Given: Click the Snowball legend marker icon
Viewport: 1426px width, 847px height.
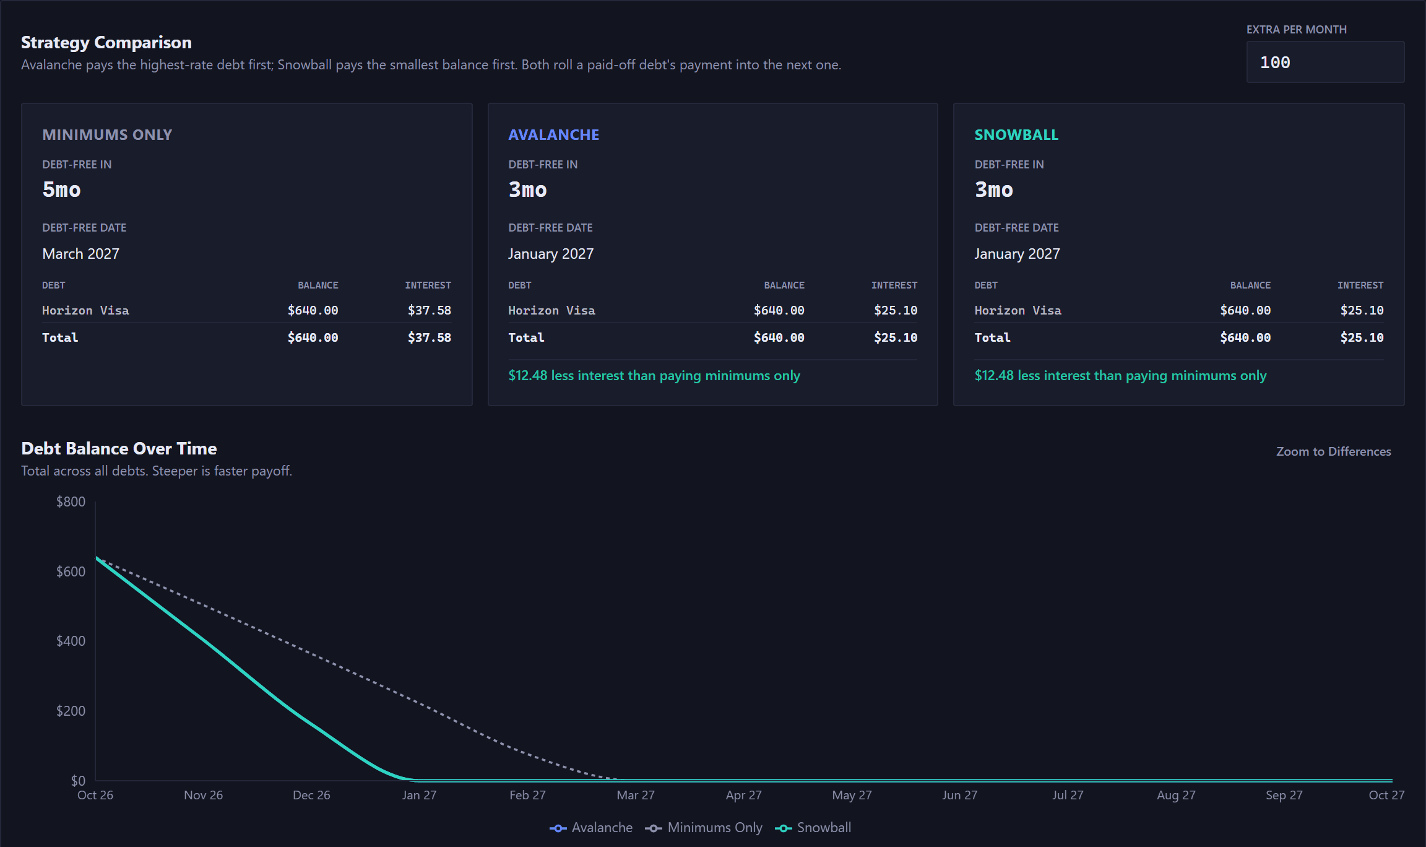Looking at the screenshot, I should tap(783, 828).
